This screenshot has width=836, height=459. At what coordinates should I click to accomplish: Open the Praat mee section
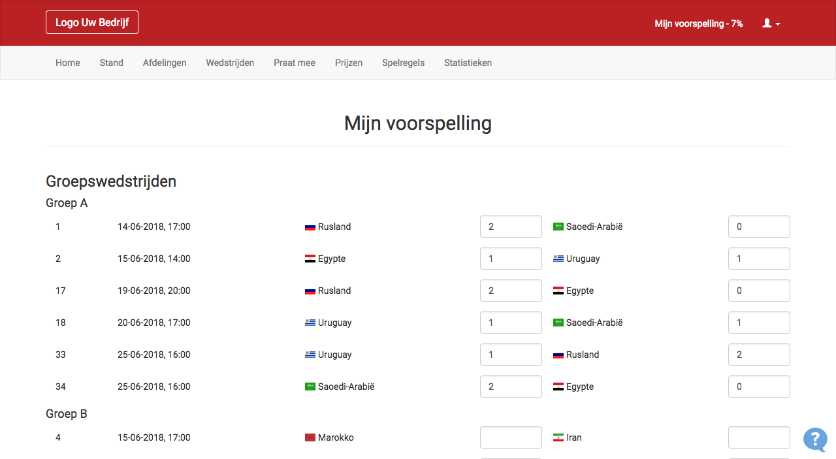pos(295,63)
